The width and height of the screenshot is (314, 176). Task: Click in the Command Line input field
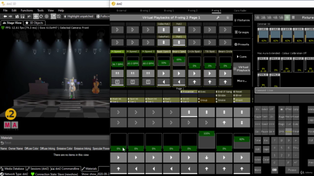click(x=285, y=90)
